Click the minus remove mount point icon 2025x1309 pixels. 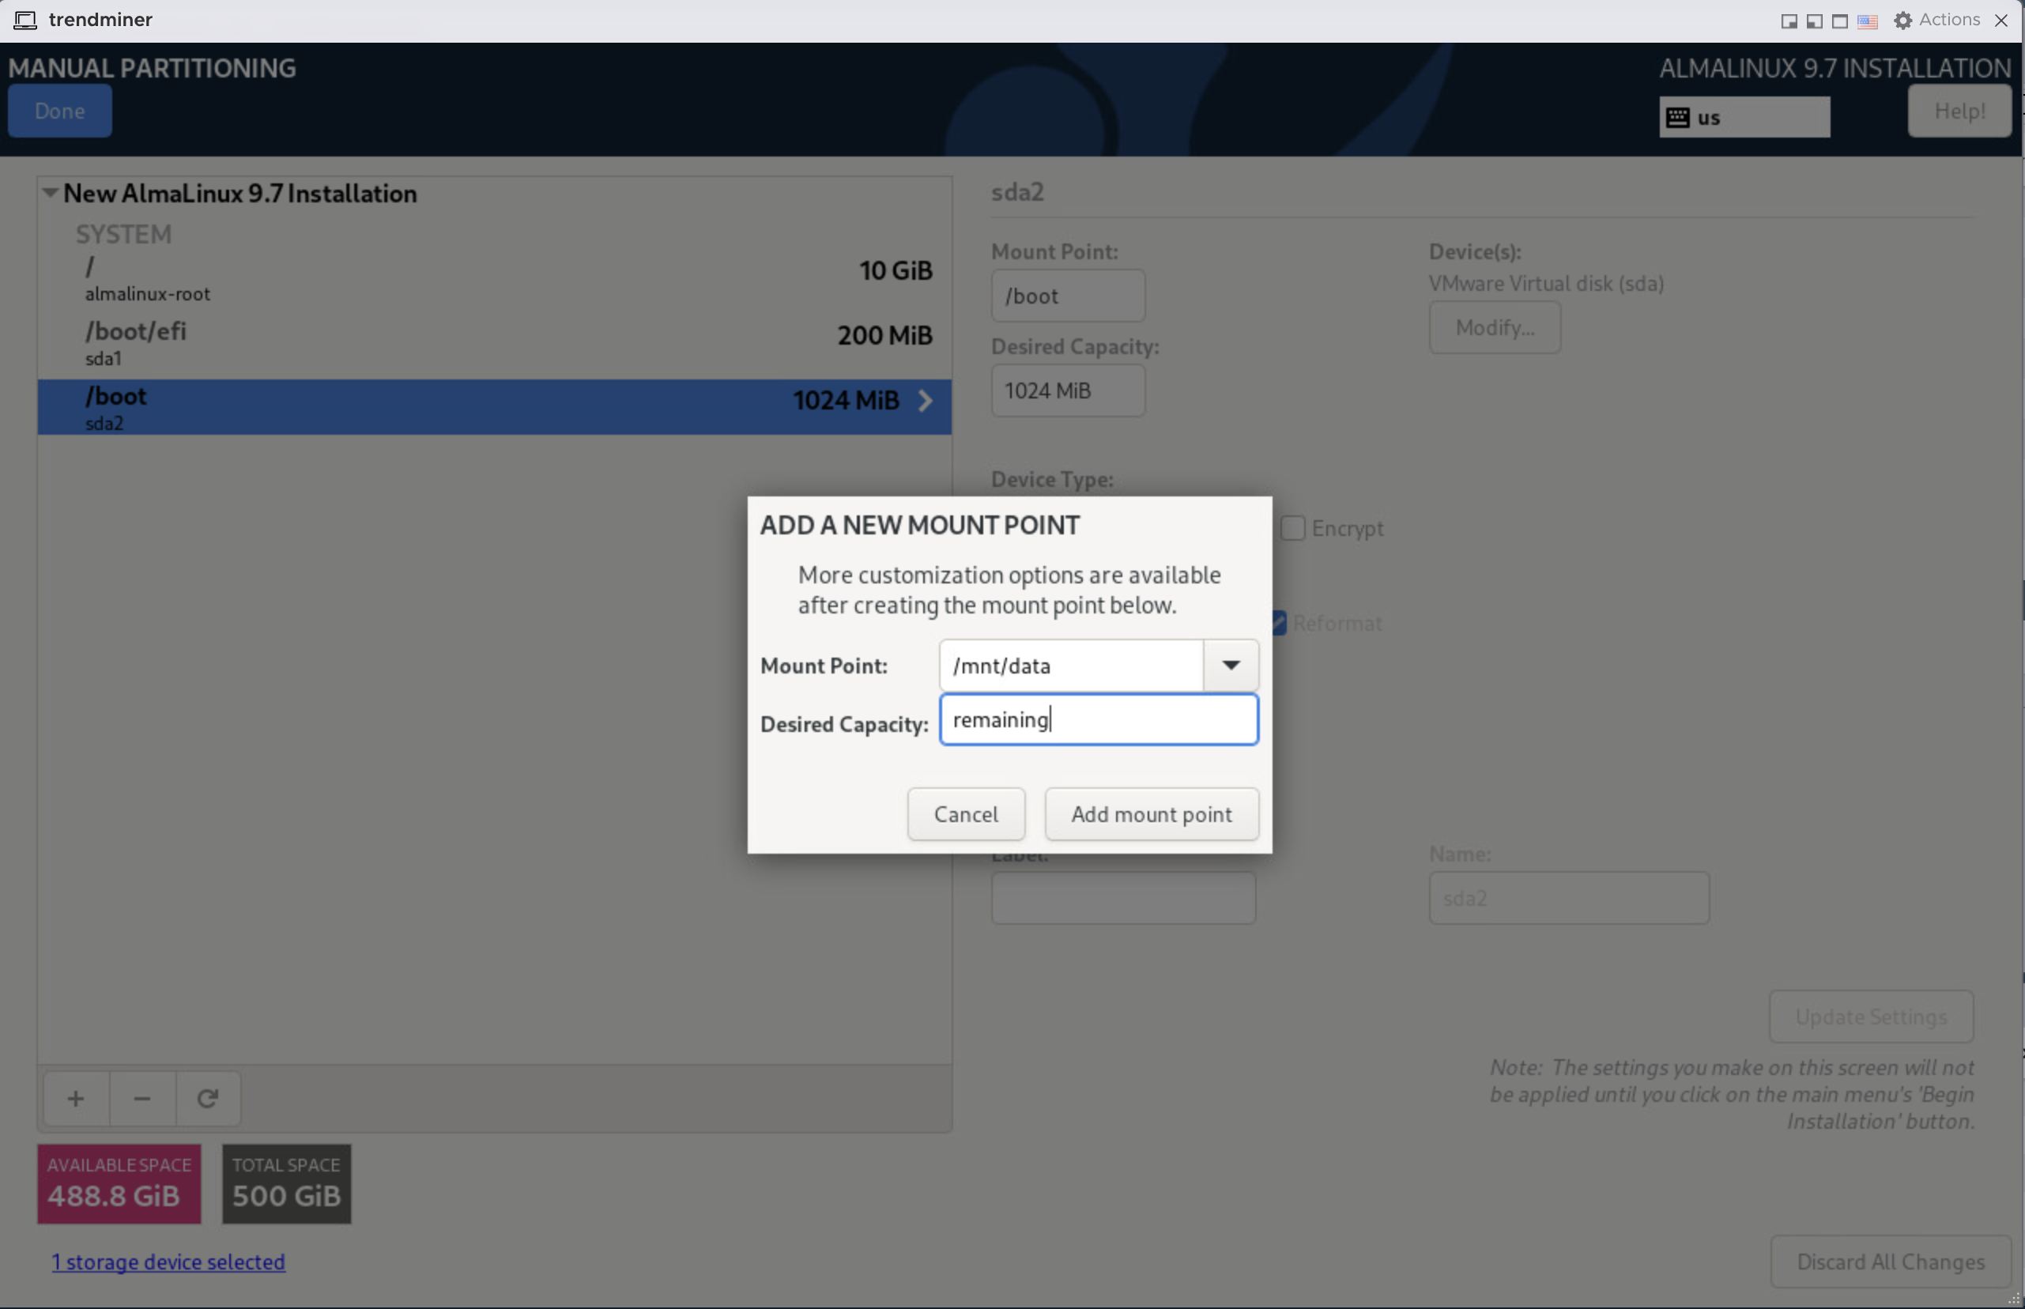(x=142, y=1098)
